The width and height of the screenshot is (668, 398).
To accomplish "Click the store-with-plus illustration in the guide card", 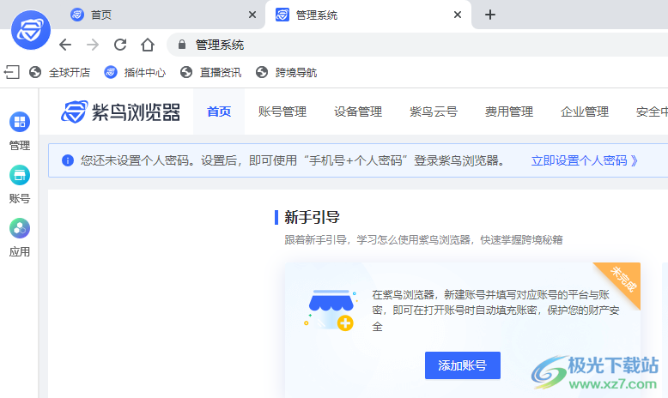I will [x=330, y=311].
